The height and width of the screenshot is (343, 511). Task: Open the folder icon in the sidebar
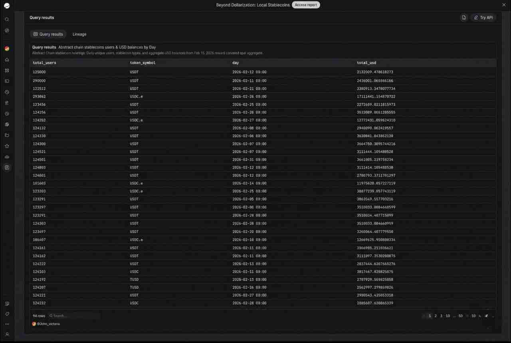7,135
